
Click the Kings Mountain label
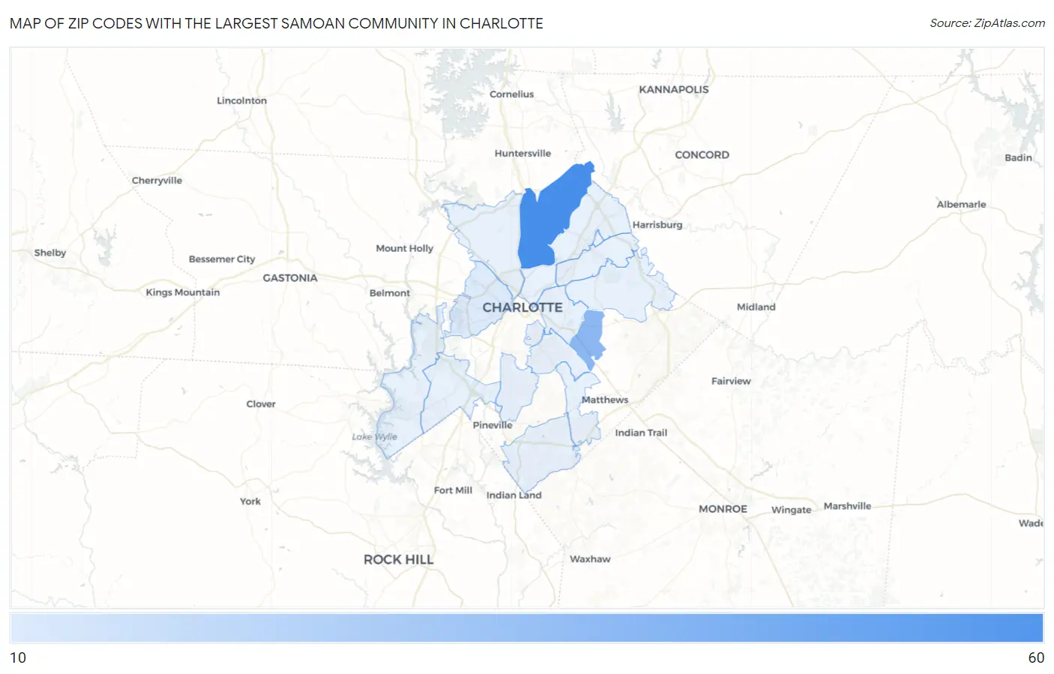(183, 292)
